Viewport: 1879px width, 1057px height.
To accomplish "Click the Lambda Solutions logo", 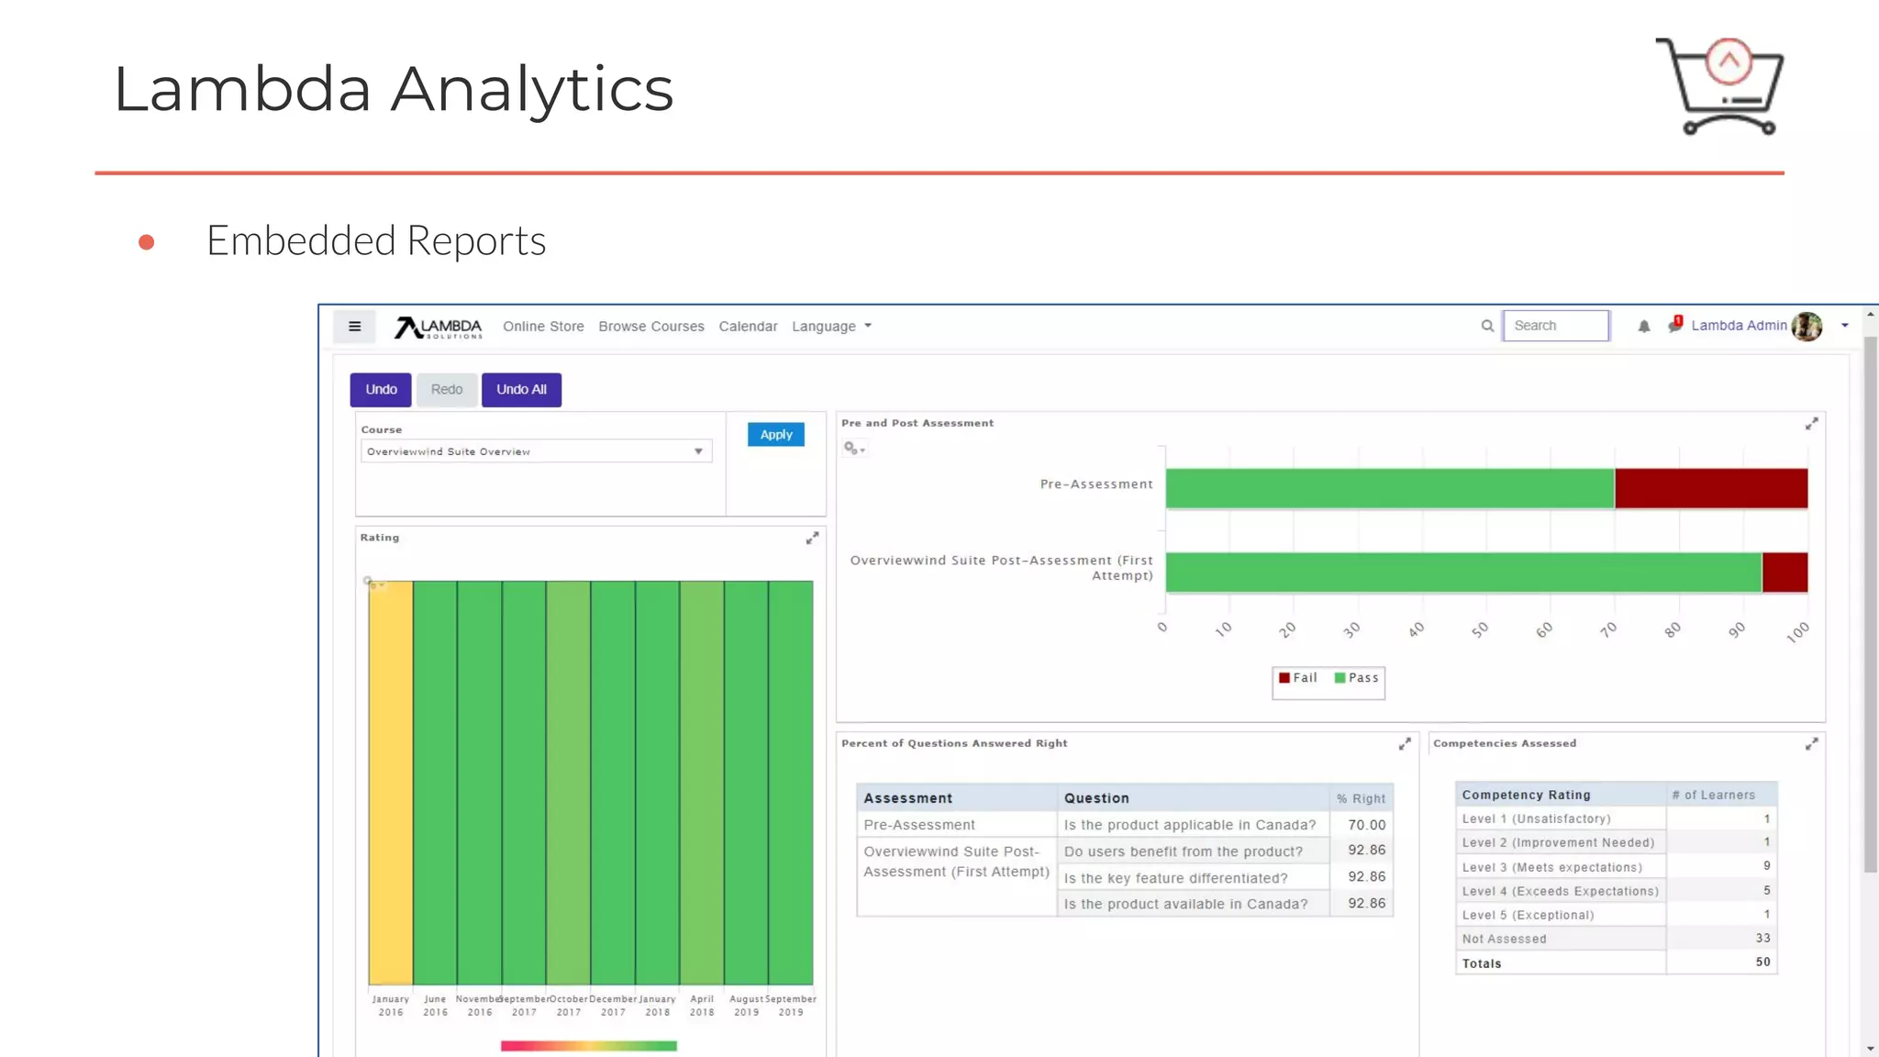I will [x=438, y=328].
